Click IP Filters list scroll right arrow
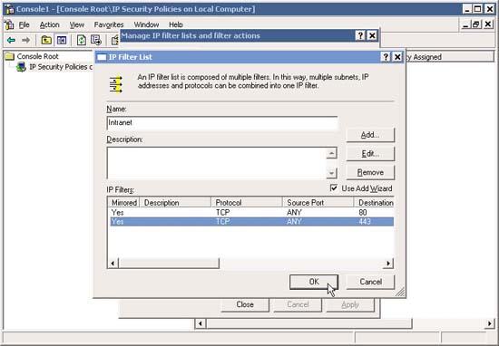 click(x=388, y=263)
